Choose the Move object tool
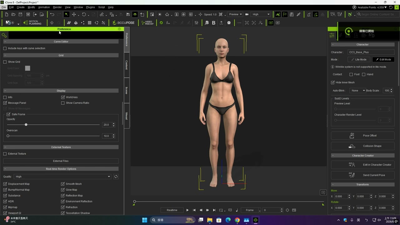Screen dimensions: 400x225 [74, 14]
